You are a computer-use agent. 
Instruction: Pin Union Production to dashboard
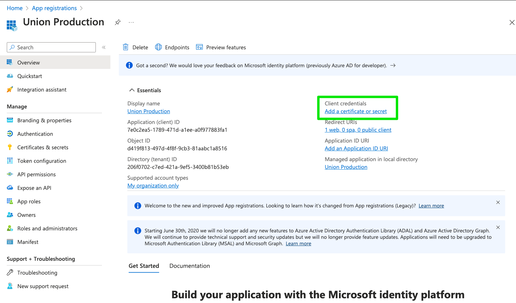click(117, 22)
